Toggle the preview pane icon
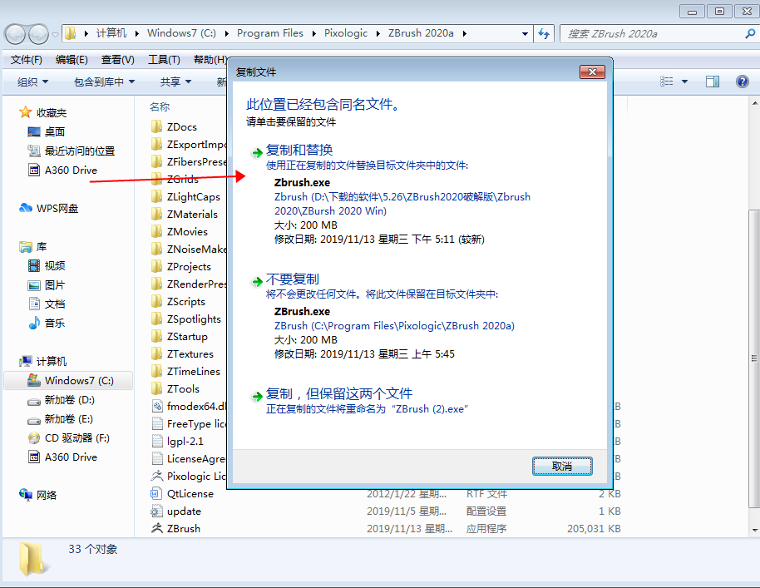This screenshot has width=760, height=588. click(x=712, y=82)
